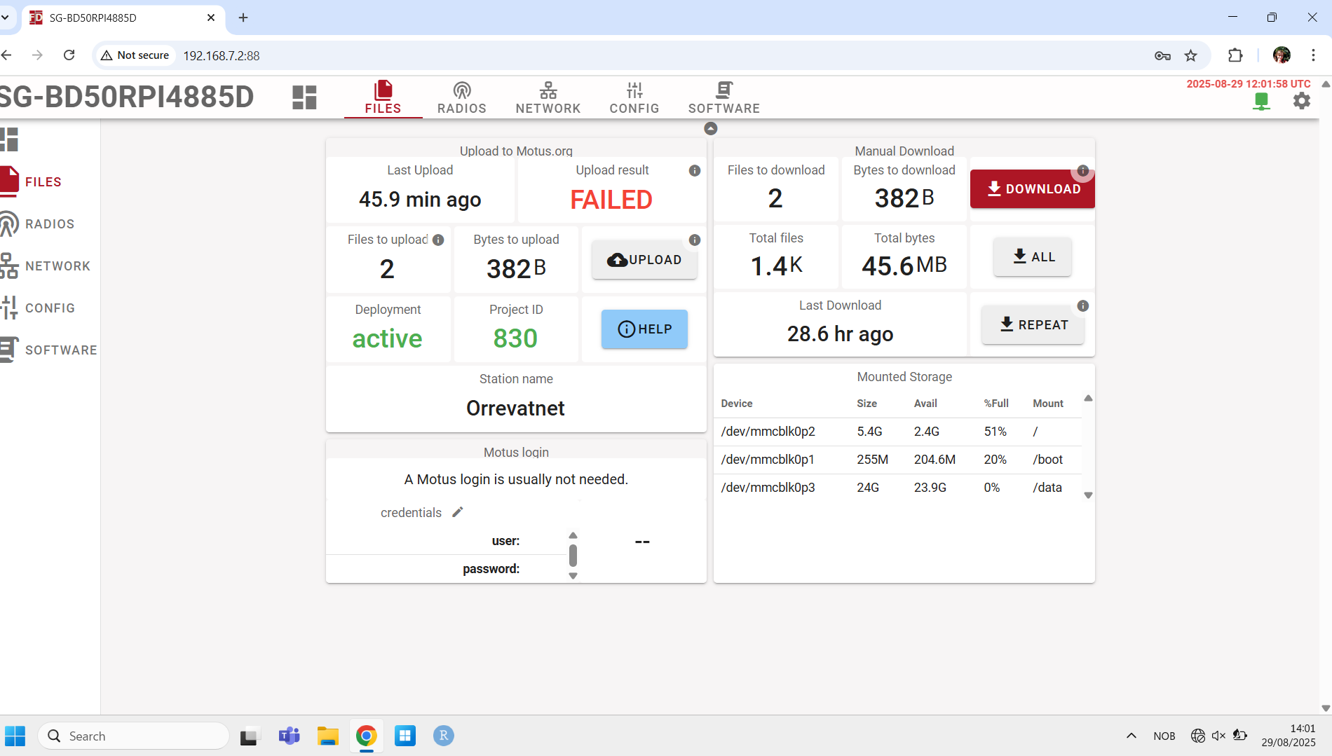Open the settings gear icon
The image size is (1332, 756).
click(x=1301, y=101)
